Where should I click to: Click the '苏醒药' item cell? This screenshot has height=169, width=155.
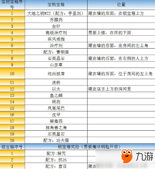(x=56, y=20)
